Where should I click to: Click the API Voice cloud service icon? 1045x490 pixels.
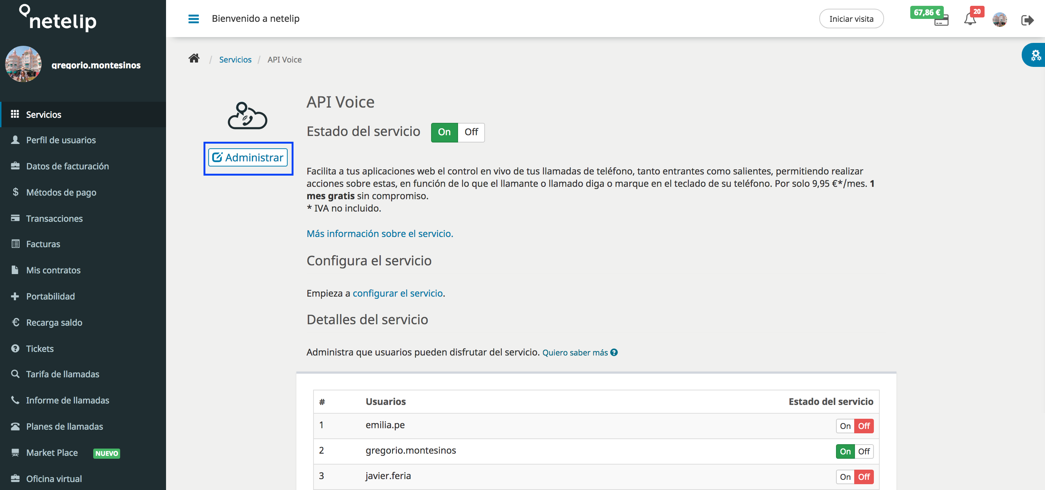click(247, 117)
